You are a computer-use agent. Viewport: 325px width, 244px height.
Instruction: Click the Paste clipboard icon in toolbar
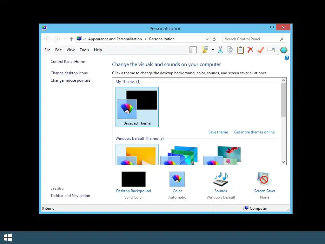241,50
